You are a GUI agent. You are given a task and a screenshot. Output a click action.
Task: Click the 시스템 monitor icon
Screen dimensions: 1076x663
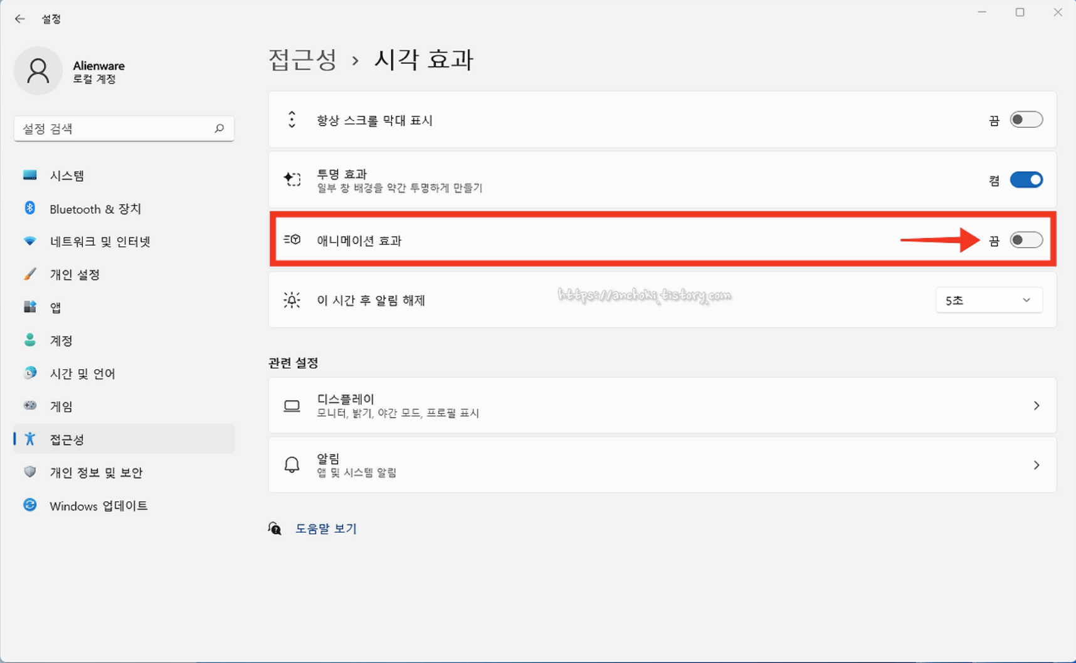point(29,175)
